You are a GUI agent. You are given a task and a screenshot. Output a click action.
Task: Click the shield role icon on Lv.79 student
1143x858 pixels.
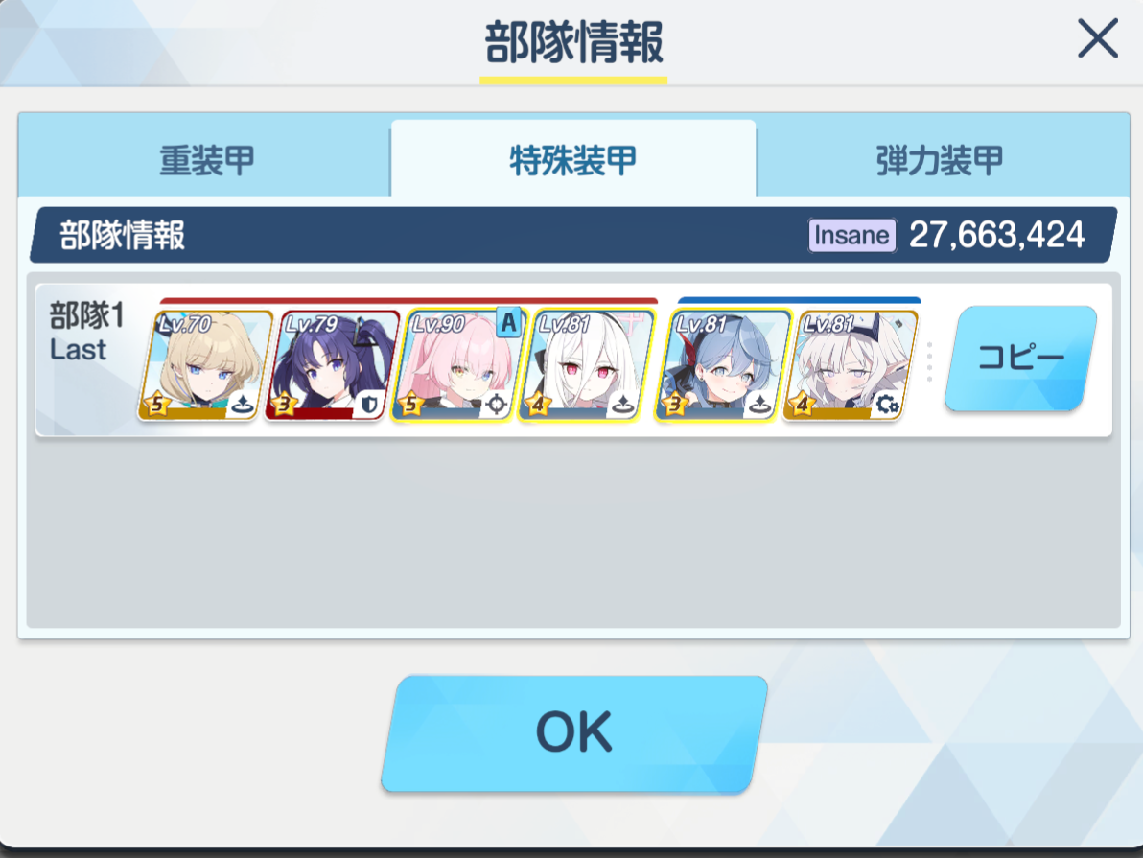tap(369, 404)
